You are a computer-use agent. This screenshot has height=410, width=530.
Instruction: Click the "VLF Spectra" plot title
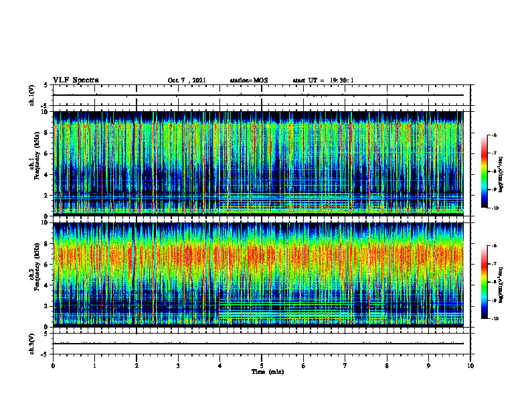point(76,80)
